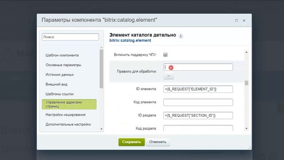This screenshot has width=284, height=160.
Task: Toggle Включить поддержку ЧПУ checkbox
Action: (165, 55)
